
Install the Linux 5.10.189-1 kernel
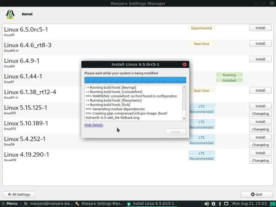click(260, 122)
